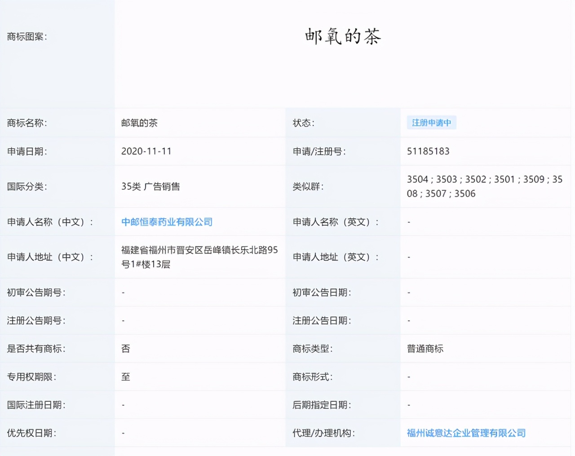
Task: Select the 优先权日期 field value
Action: coord(123,433)
